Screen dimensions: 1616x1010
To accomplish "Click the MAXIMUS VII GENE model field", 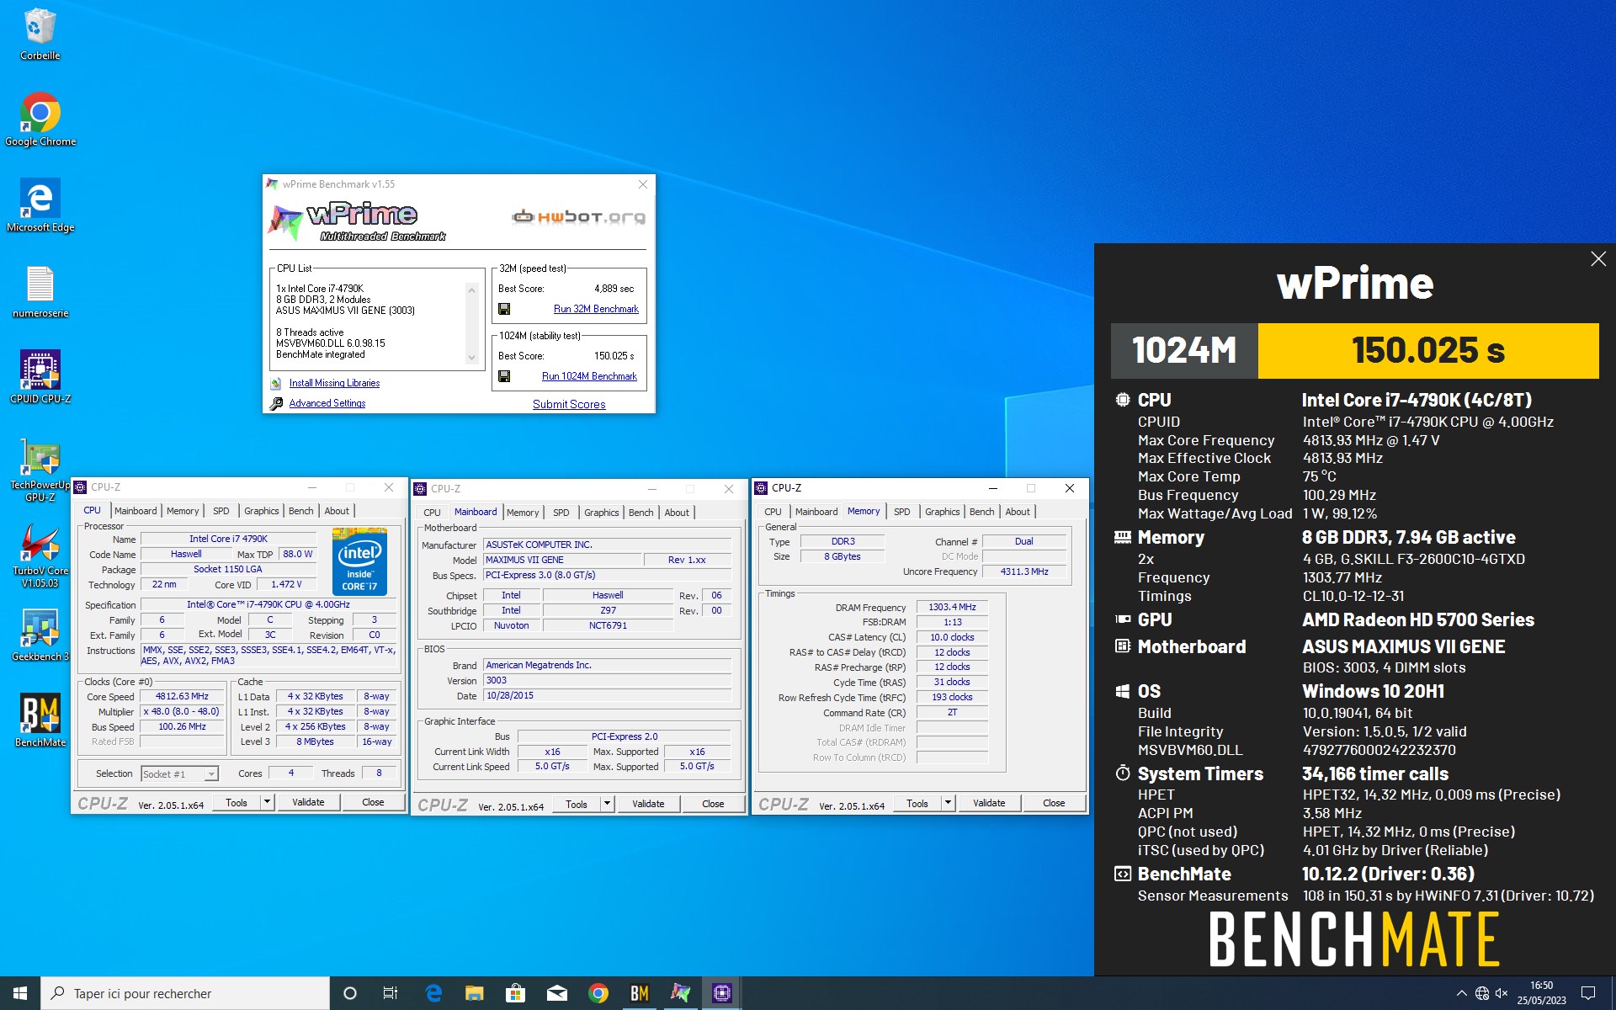I will (x=562, y=560).
